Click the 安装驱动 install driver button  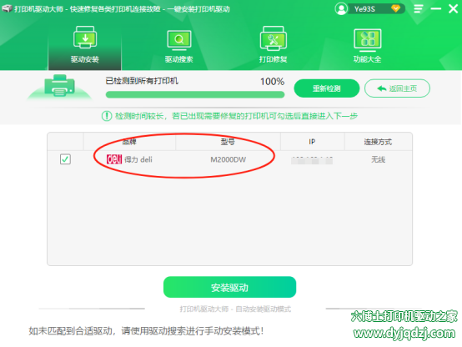click(229, 287)
